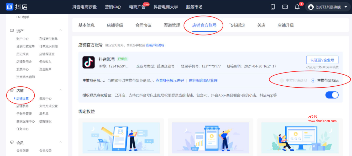Open the 前往橱窗商品管理 link
352x156 pixels.
pos(203,80)
